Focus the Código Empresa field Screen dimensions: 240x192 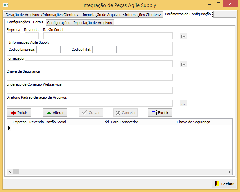coord(49,49)
